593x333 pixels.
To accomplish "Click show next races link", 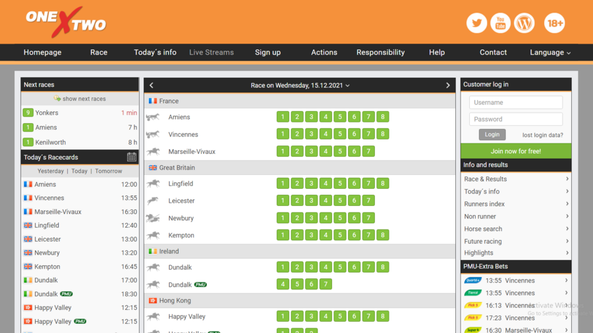I will pyautogui.click(x=80, y=99).
